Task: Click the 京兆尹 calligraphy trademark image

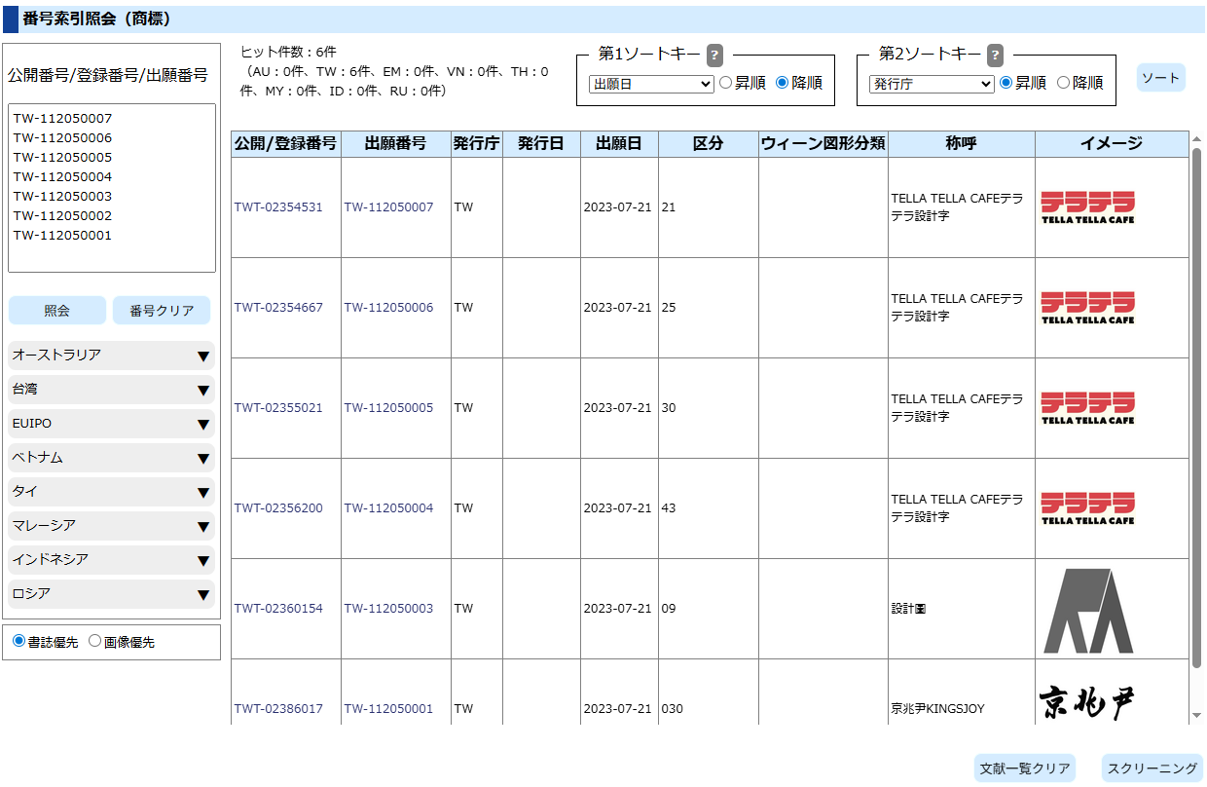Action: 1086,702
